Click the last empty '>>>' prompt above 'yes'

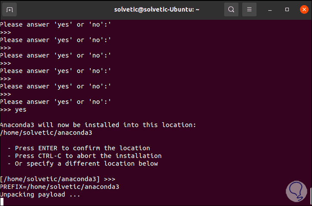[6, 94]
